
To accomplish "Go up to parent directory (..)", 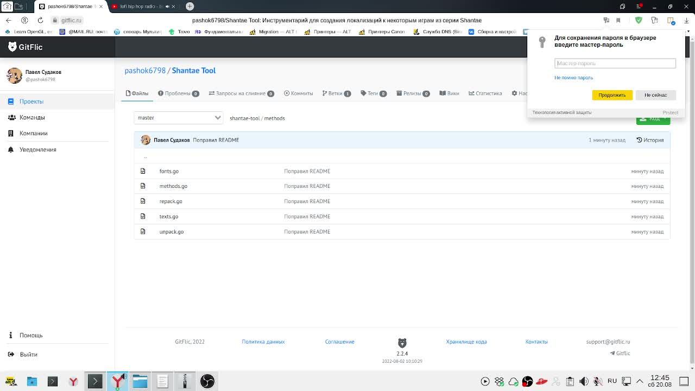I will 145,156.
